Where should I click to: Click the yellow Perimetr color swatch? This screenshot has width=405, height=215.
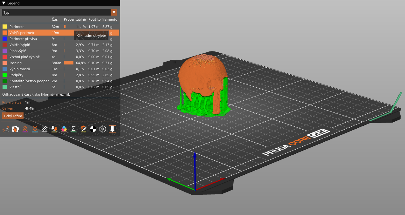coord(5,27)
